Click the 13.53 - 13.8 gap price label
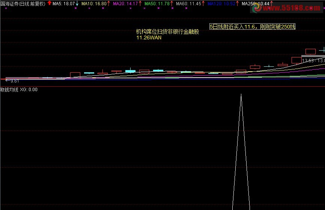Viewport: 325px width, 210px height. [x=313, y=60]
